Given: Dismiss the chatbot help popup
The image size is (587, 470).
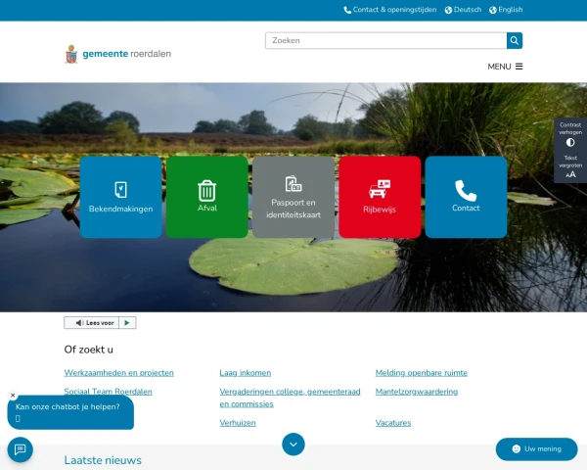Looking at the screenshot, I should click(x=13, y=395).
